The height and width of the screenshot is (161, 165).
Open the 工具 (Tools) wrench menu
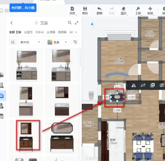point(138,11)
